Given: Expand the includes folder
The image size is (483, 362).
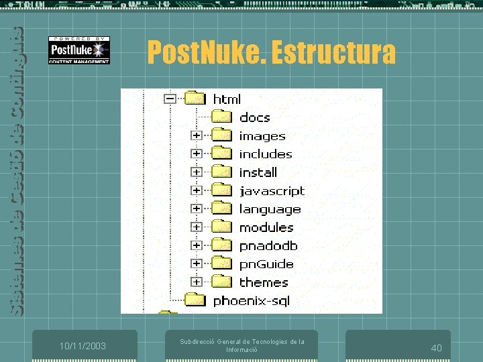Looking at the screenshot, I should (x=196, y=154).
